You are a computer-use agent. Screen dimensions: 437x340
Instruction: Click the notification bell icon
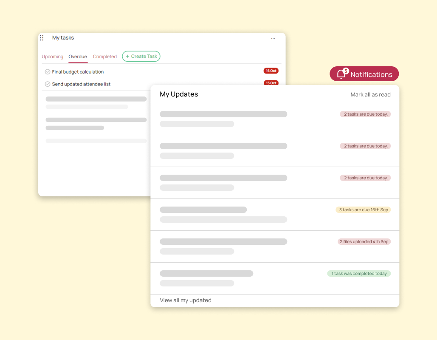point(341,74)
